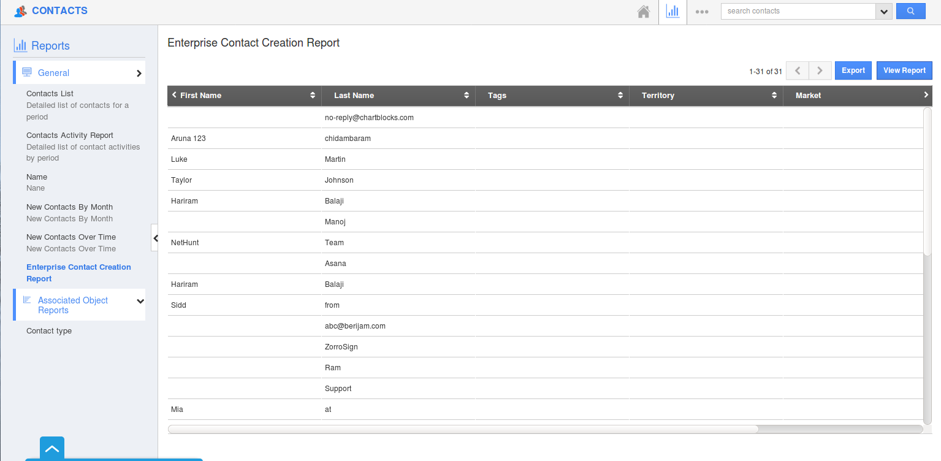Click the Associated Object Reports list icon
Screen dimensions: 941x461
(x=28, y=300)
